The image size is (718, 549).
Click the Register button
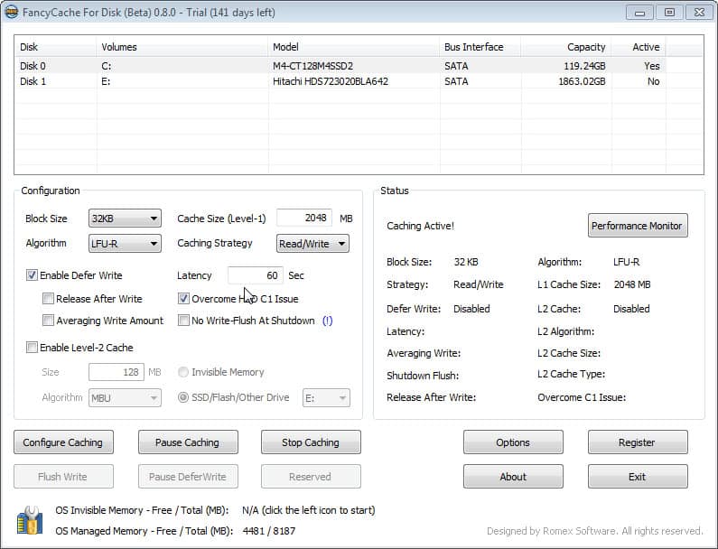pos(638,442)
